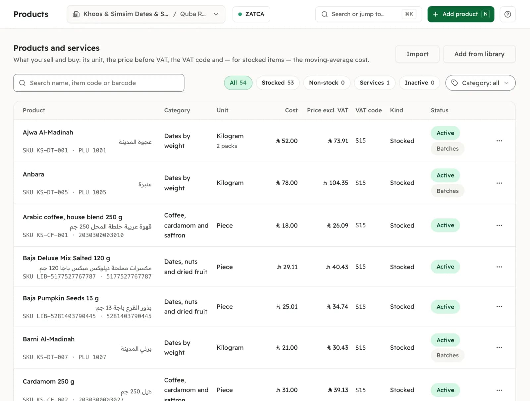
Task: Click the magnifier icon in Search or jump to
Action: click(x=325, y=14)
